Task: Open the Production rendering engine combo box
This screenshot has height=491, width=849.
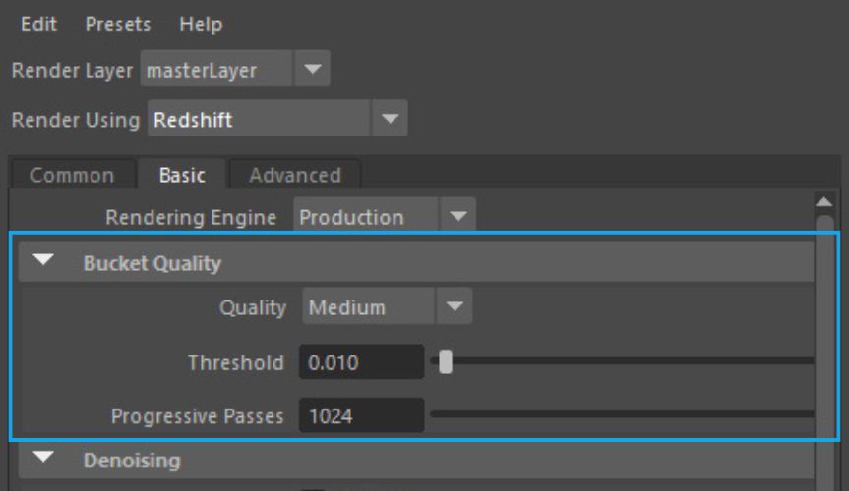Action: (x=366, y=216)
